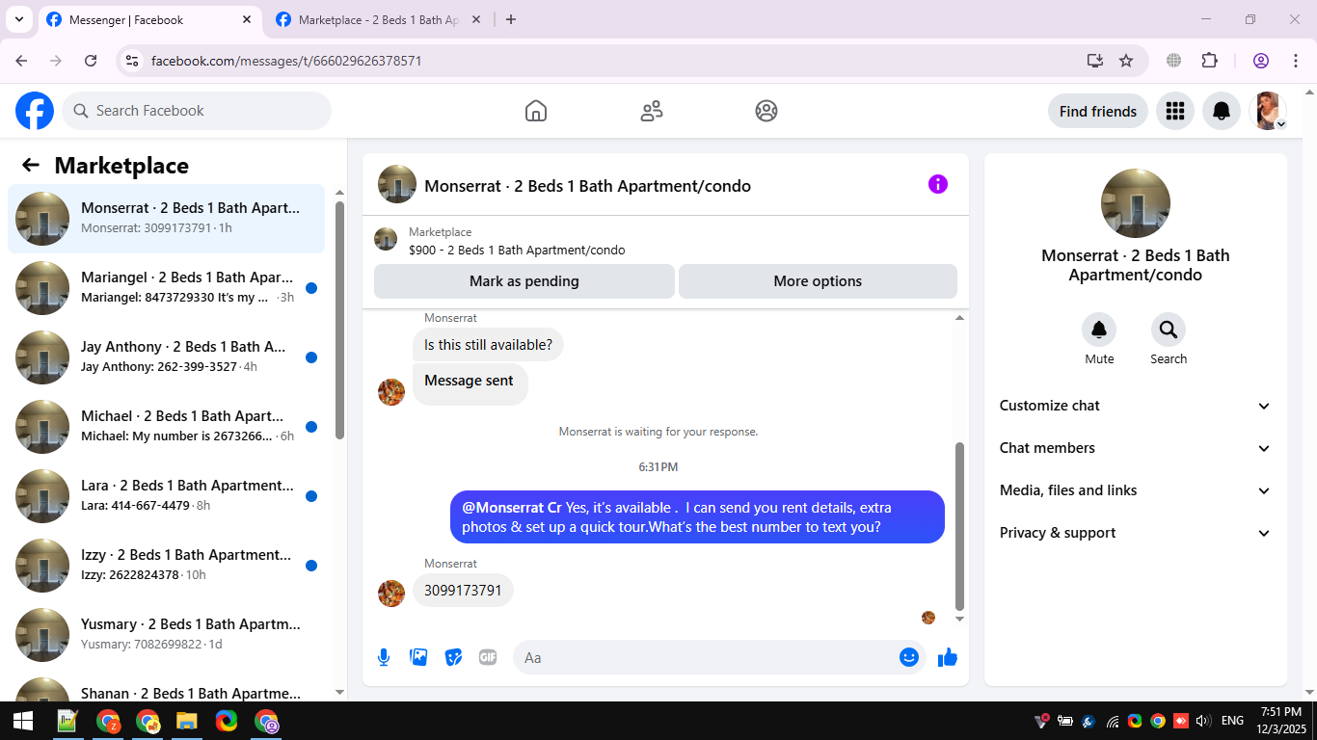Click the More options button
The width and height of the screenshot is (1317, 740).
pyautogui.click(x=818, y=281)
